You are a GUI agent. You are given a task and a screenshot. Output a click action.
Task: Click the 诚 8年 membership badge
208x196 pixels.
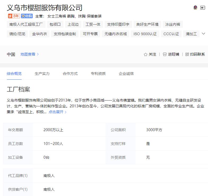tap(14, 16)
